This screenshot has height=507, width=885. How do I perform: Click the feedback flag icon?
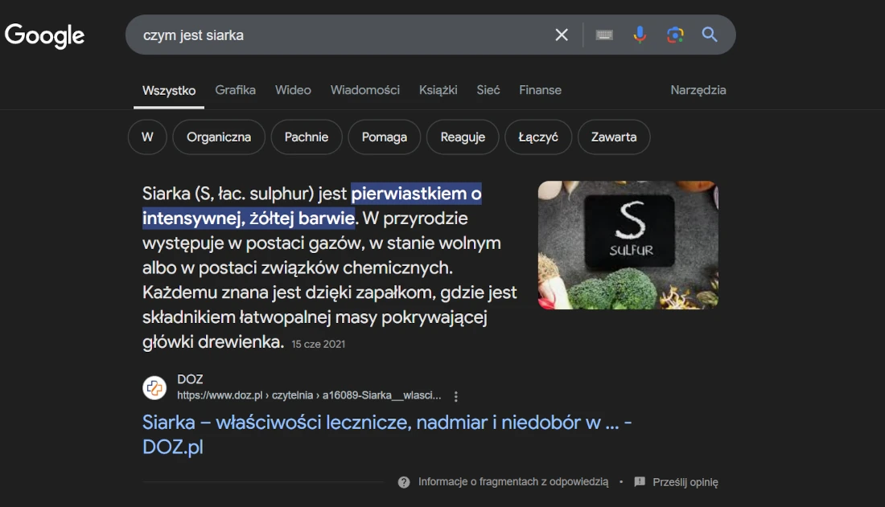pos(640,481)
